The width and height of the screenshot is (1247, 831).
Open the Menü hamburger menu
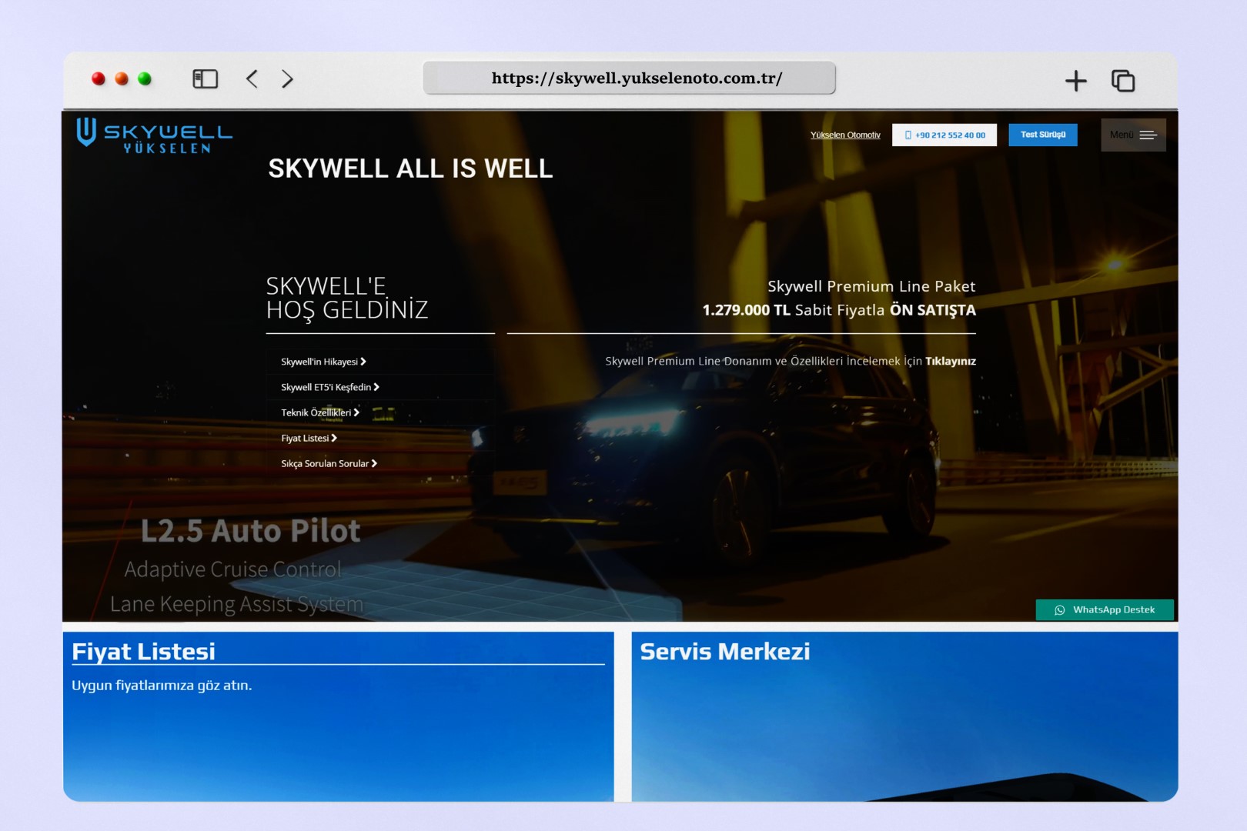(x=1133, y=135)
